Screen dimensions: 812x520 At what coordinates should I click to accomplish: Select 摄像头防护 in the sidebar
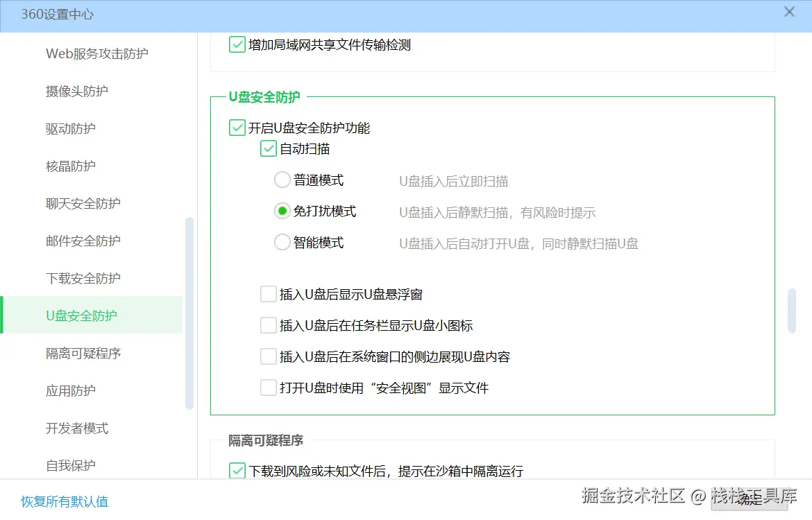[x=76, y=91]
